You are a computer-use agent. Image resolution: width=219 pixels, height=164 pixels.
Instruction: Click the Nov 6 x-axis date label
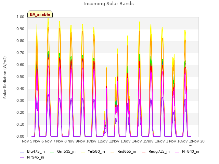[x=39, y=141]
